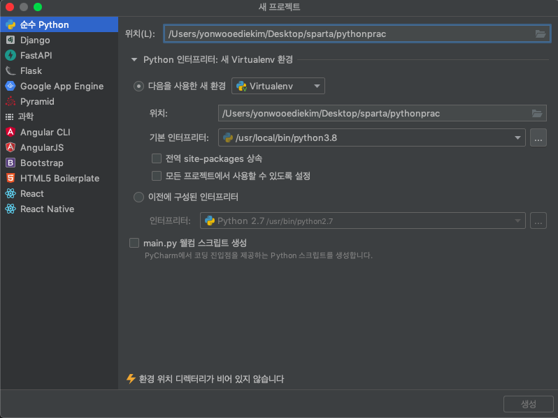
Task: Select 다음을 사용한 새 환경 radio button
Action: (138, 86)
